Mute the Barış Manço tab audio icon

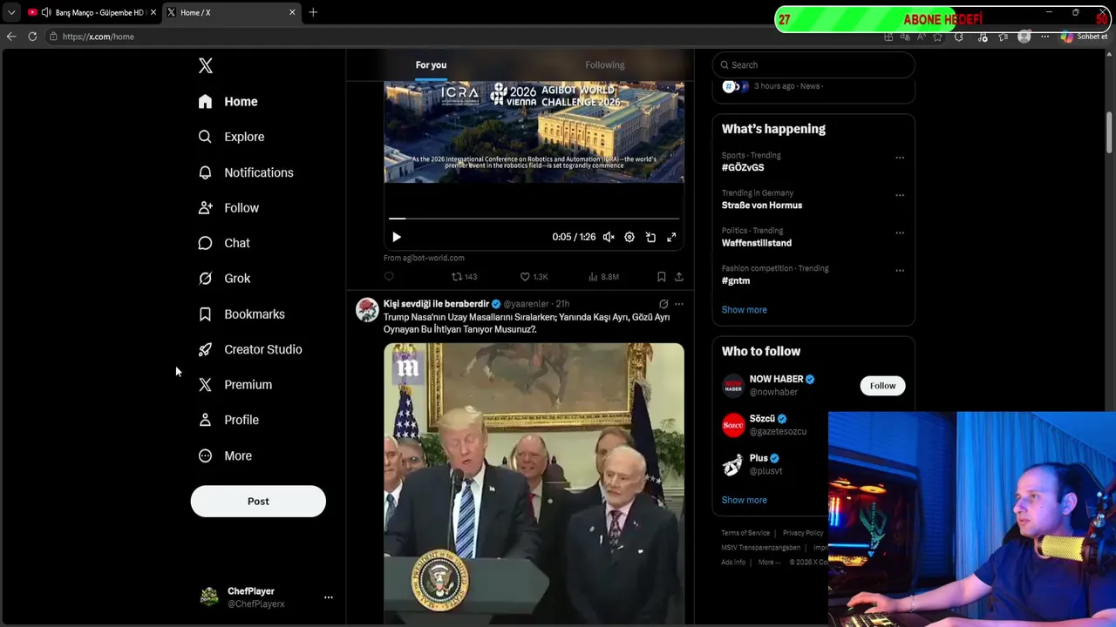click(x=46, y=12)
